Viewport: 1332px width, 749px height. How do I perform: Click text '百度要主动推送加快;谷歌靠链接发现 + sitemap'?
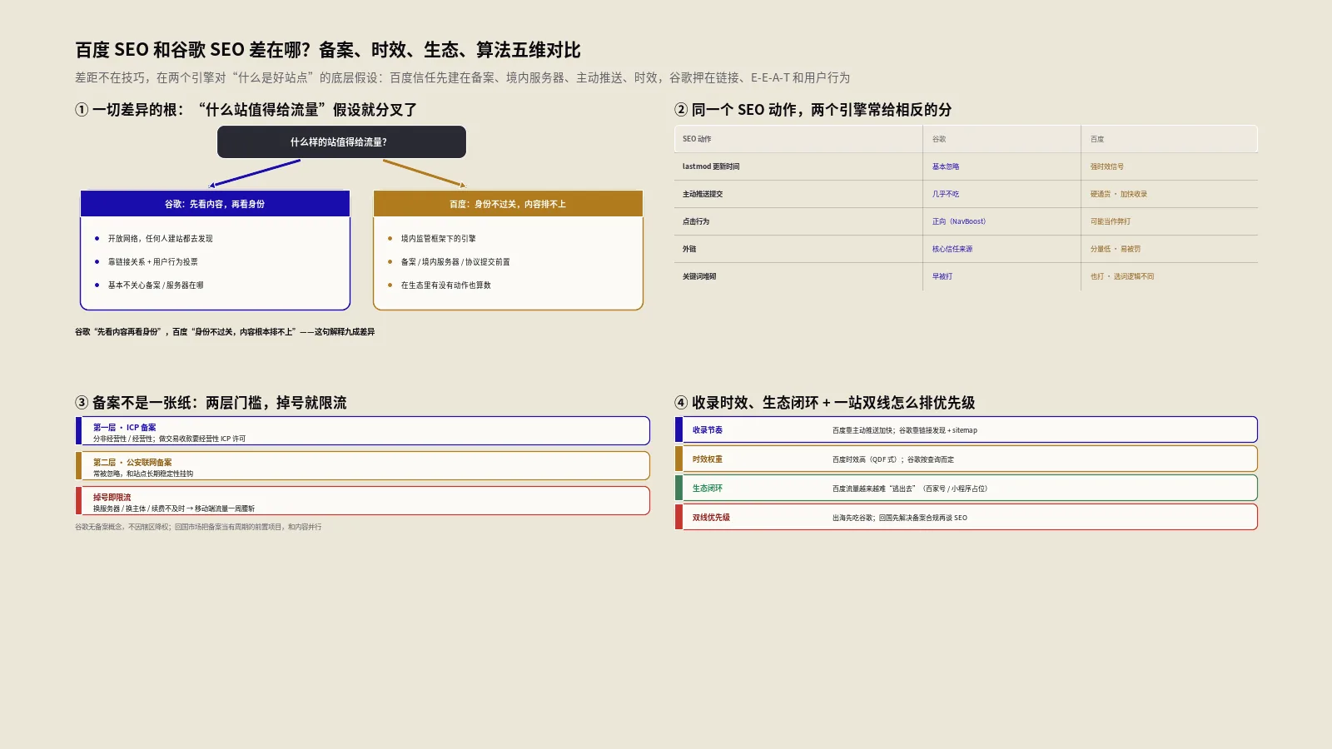pyautogui.click(x=905, y=430)
